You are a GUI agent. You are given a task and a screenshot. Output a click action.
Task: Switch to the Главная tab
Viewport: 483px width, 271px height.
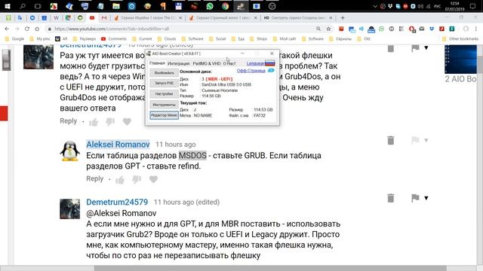coord(157,63)
